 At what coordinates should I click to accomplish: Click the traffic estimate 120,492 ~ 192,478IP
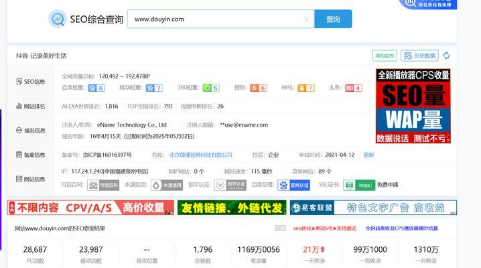point(124,76)
